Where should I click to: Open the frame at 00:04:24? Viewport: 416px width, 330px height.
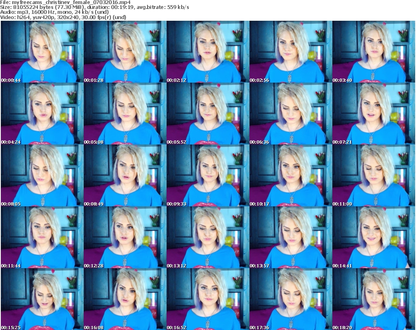click(x=42, y=114)
